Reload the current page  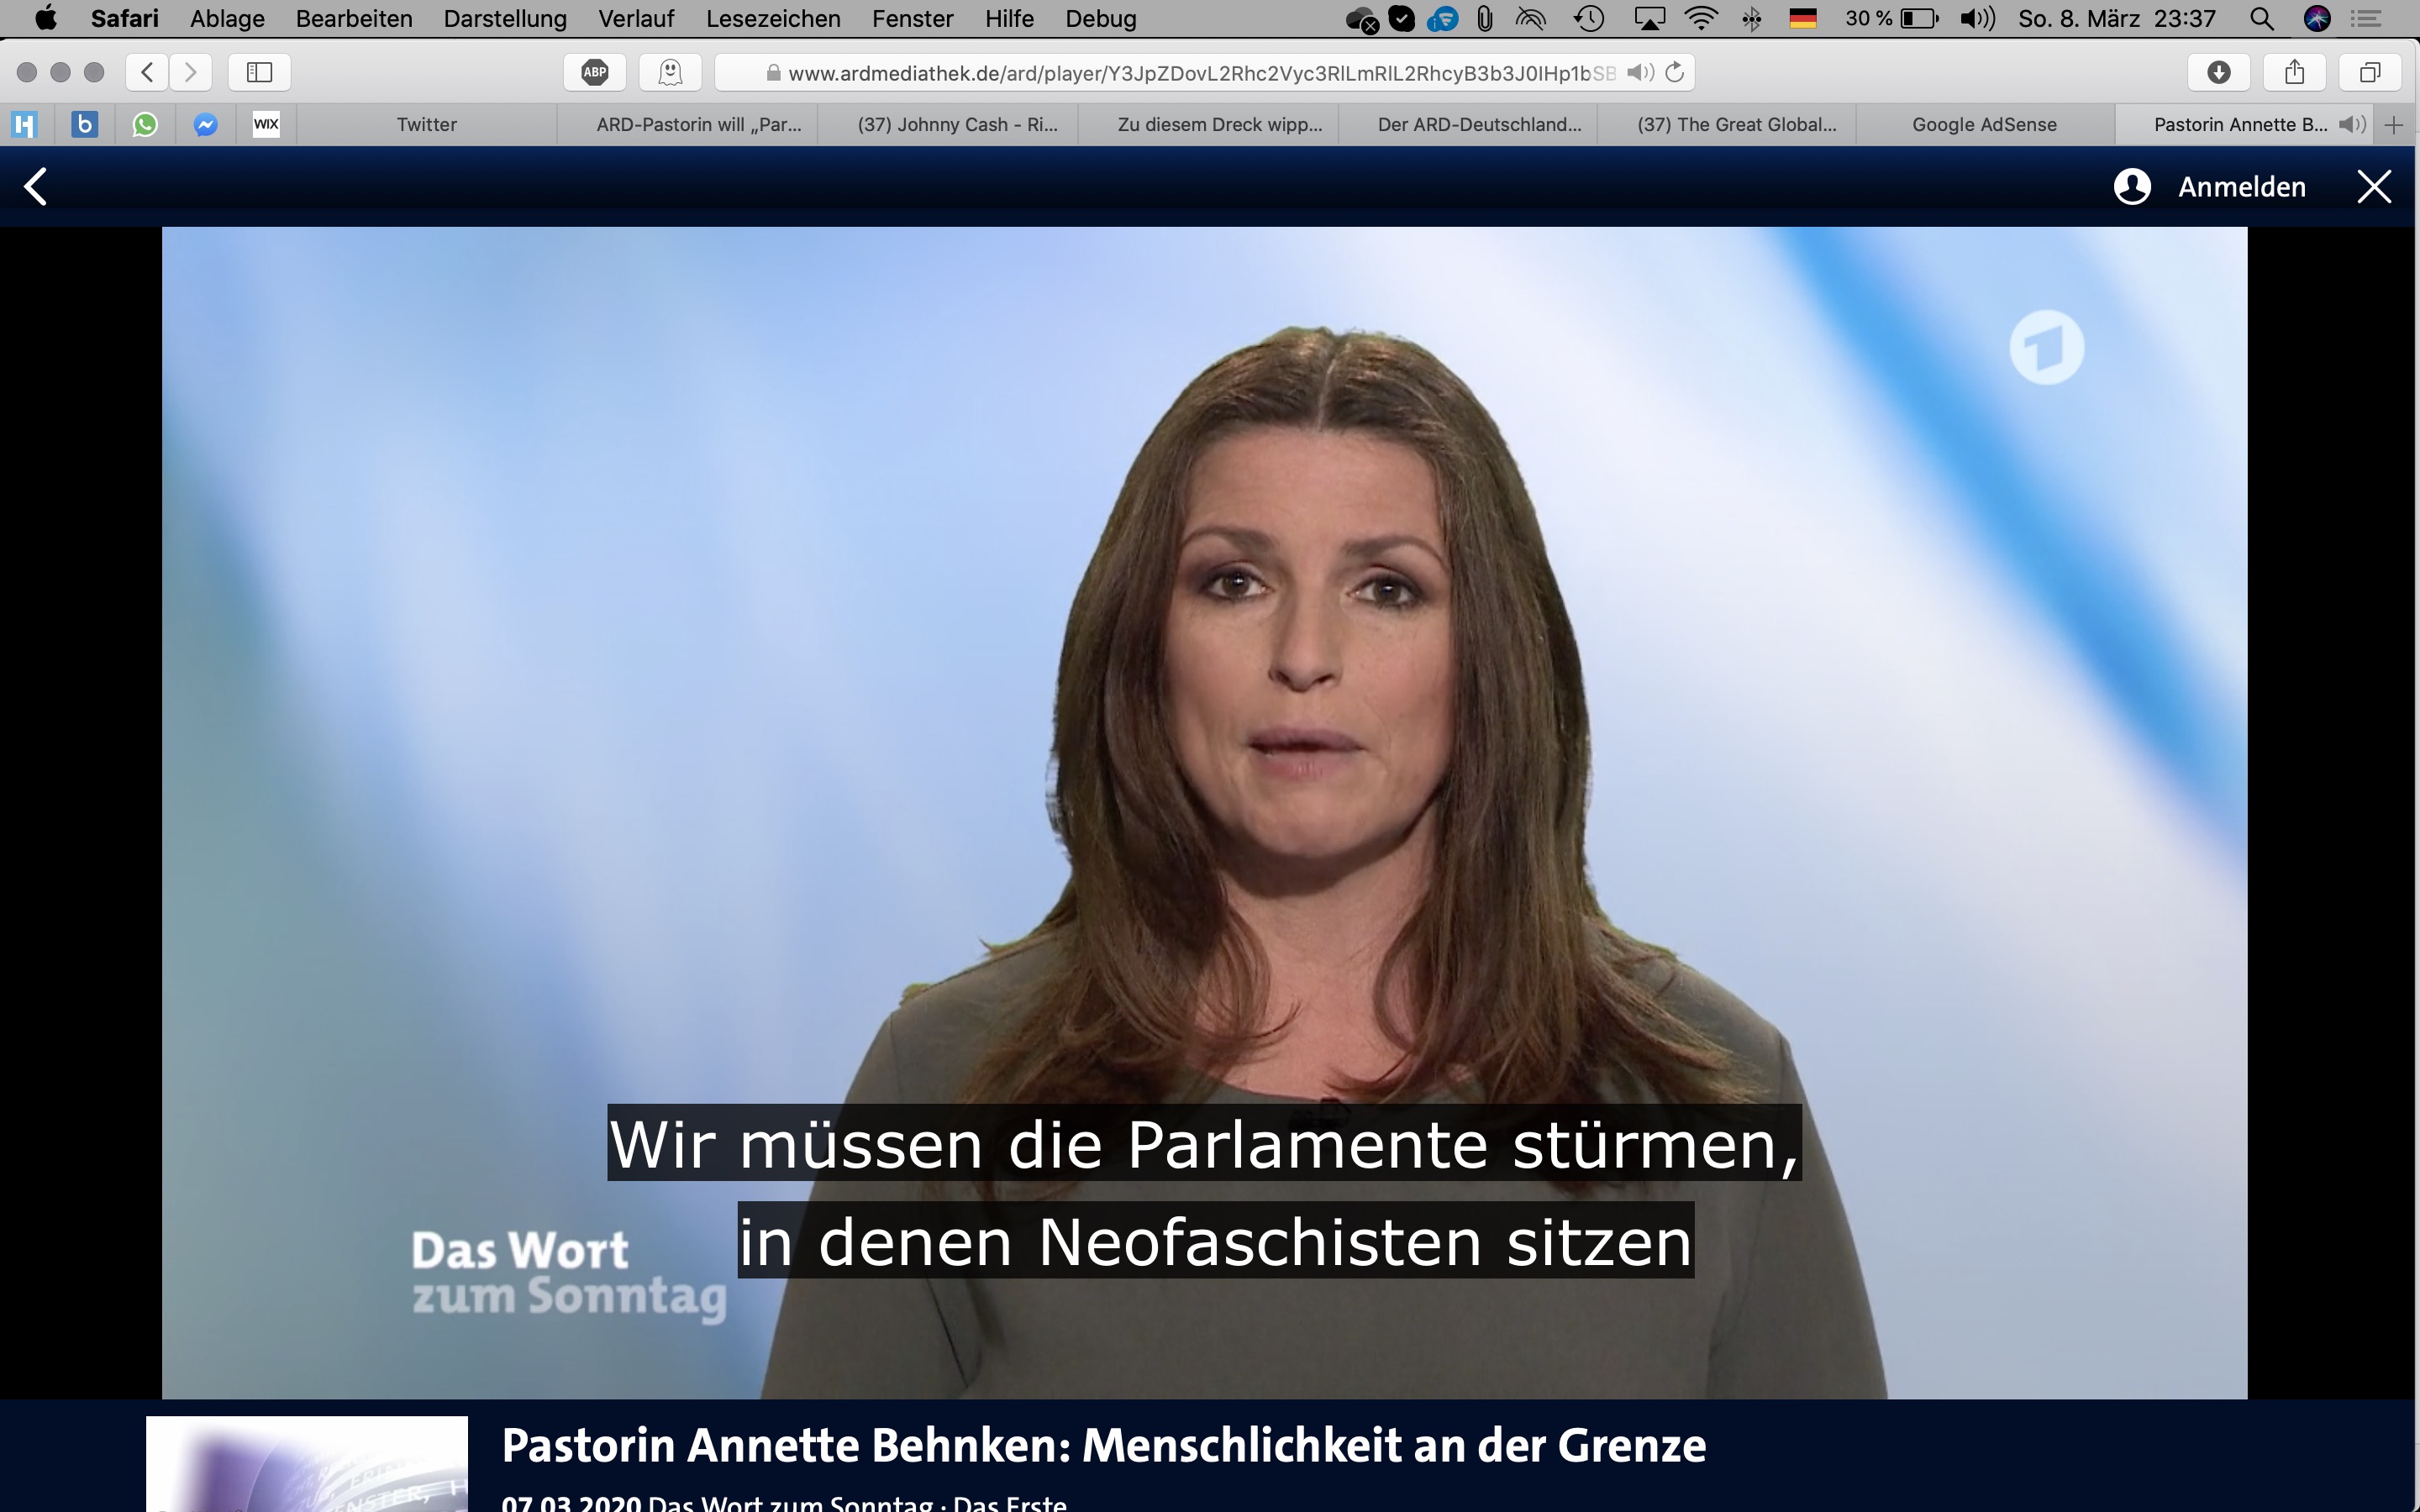(1675, 72)
